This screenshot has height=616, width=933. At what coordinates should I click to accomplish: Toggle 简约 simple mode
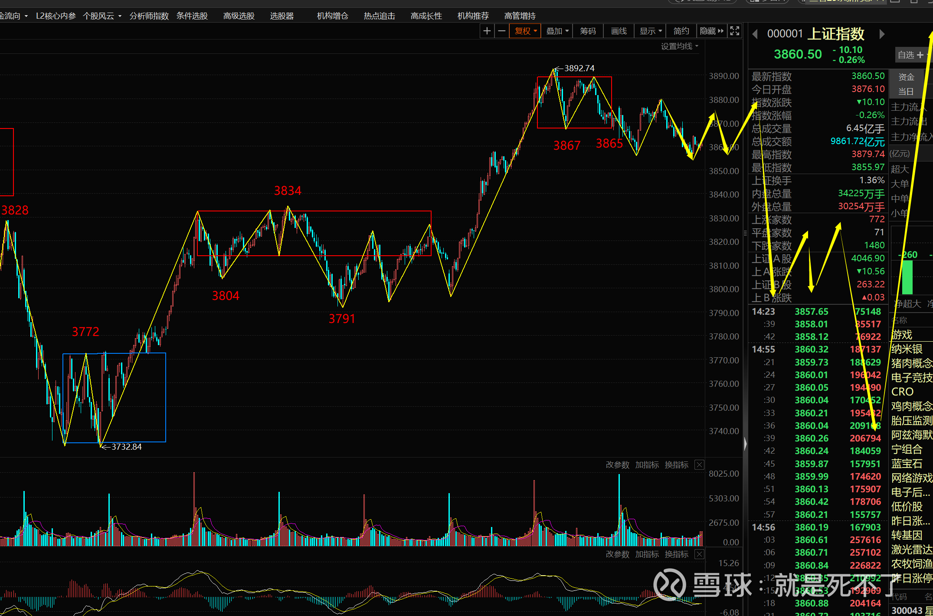681,31
